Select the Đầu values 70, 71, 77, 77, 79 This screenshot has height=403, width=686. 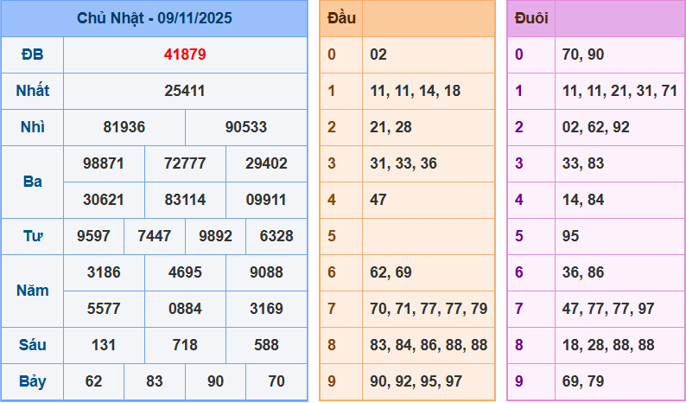point(429,309)
